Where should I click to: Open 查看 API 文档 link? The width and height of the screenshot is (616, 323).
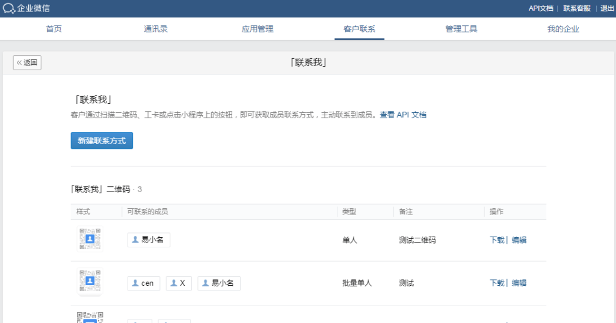(402, 115)
